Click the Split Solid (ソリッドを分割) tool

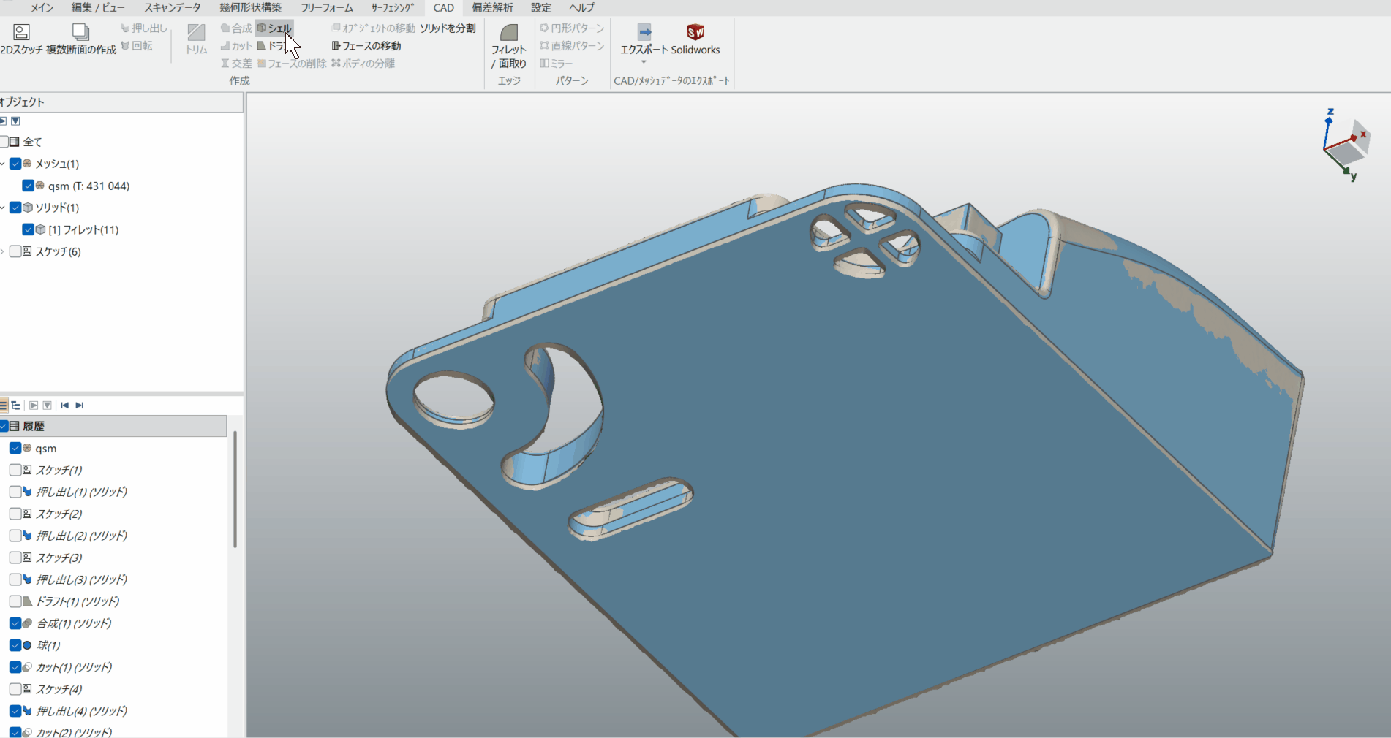[447, 28]
